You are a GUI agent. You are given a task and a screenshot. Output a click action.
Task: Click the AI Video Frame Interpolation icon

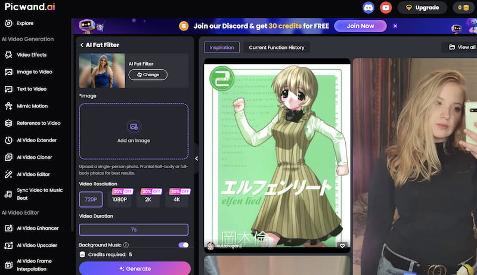pos(8,265)
